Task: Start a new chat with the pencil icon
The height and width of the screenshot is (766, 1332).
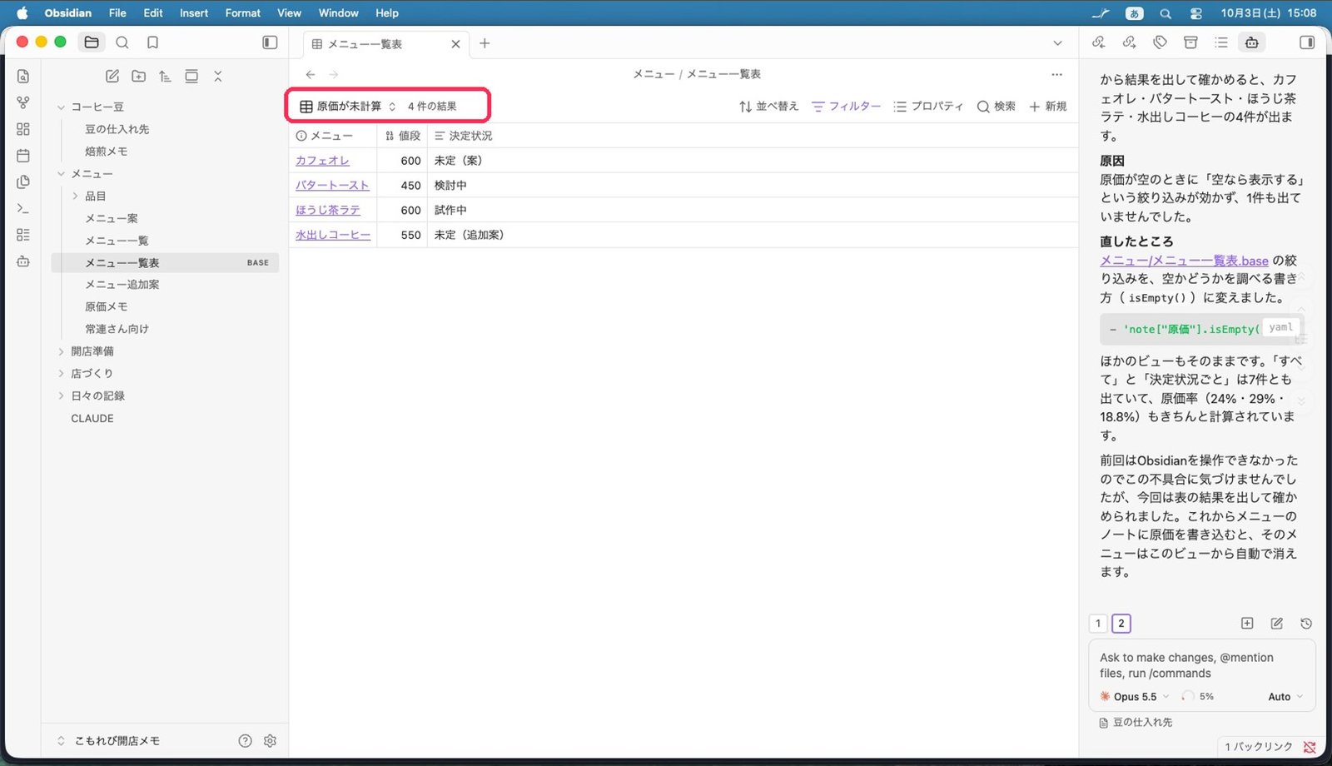Action: click(1277, 624)
